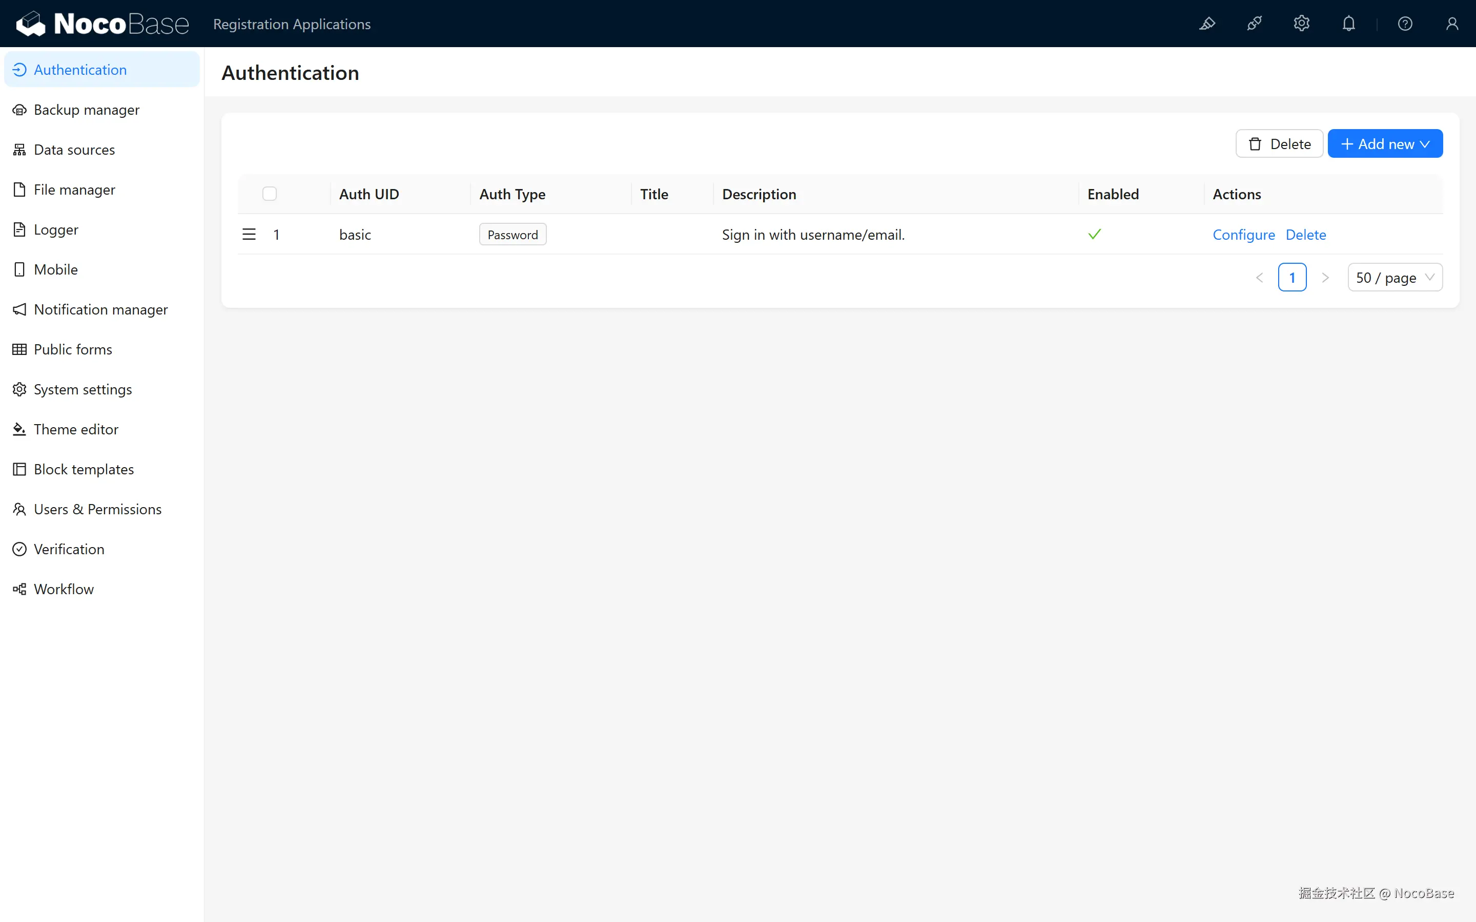Open Registration Applications menu item
Screen dimensions: 1476x922
click(292, 25)
